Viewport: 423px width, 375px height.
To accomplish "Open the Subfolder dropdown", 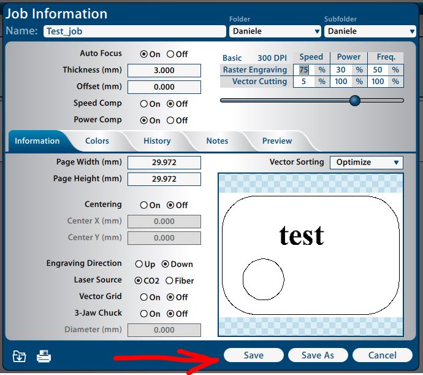I will [370, 31].
